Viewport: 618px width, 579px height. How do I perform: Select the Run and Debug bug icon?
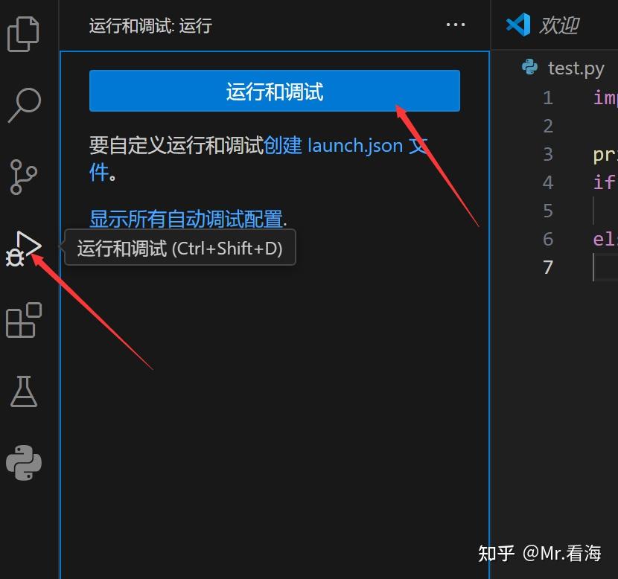23,249
